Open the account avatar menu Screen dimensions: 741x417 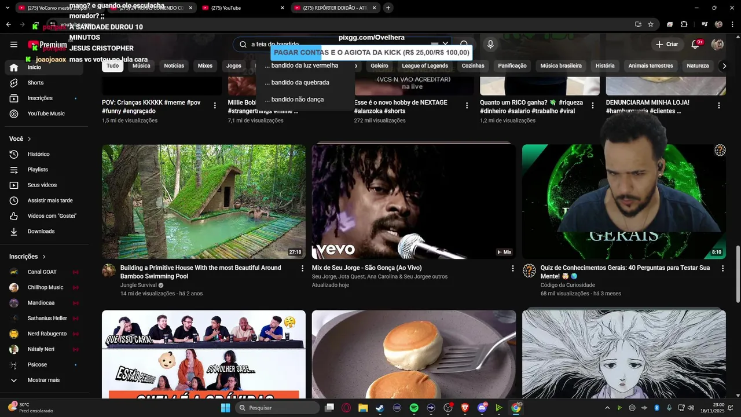(x=717, y=45)
